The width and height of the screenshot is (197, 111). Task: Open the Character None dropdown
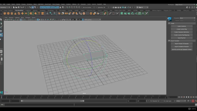pos(187,18)
